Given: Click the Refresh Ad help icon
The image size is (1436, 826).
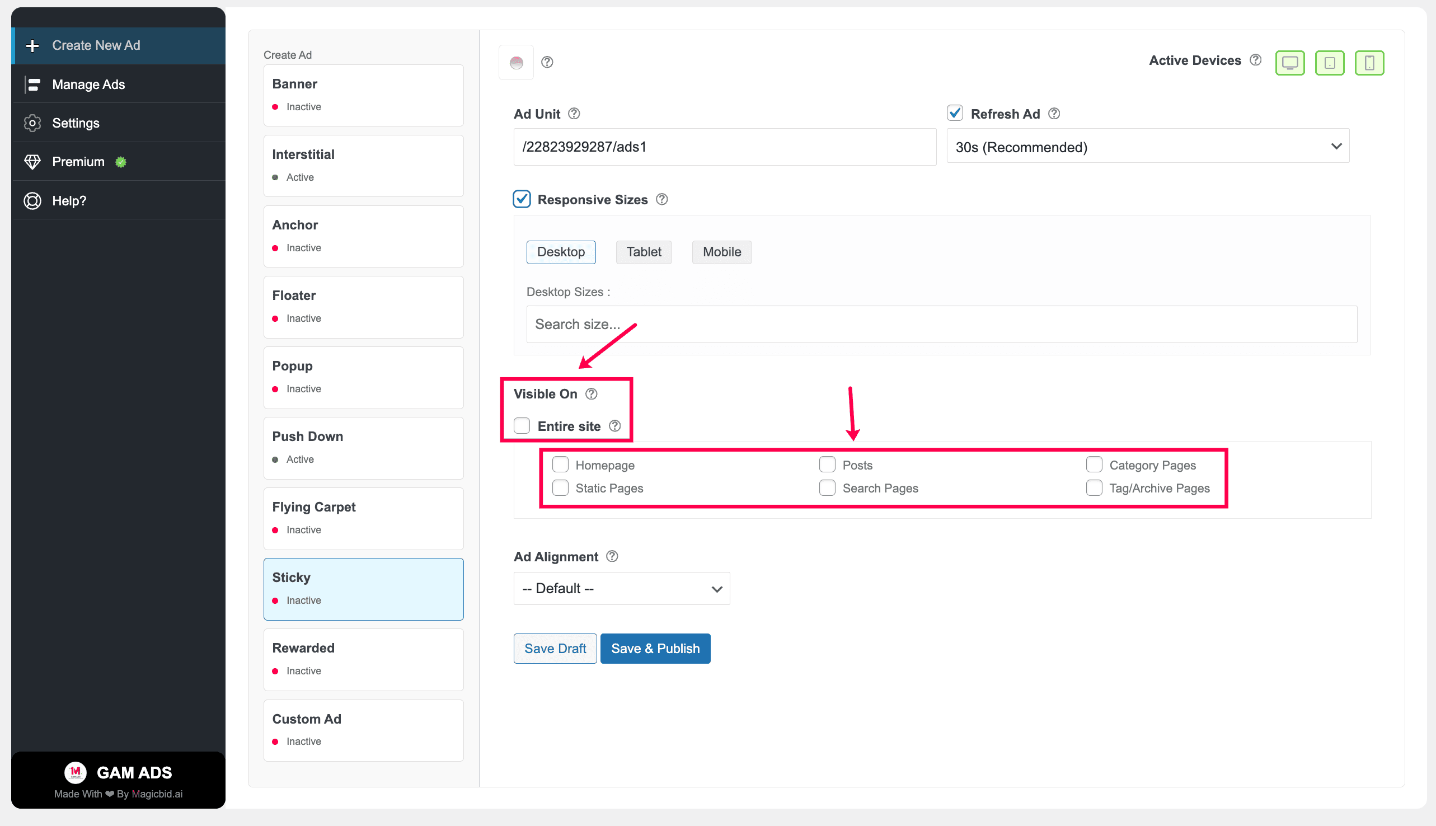Looking at the screenshot, I should 1054,114.
